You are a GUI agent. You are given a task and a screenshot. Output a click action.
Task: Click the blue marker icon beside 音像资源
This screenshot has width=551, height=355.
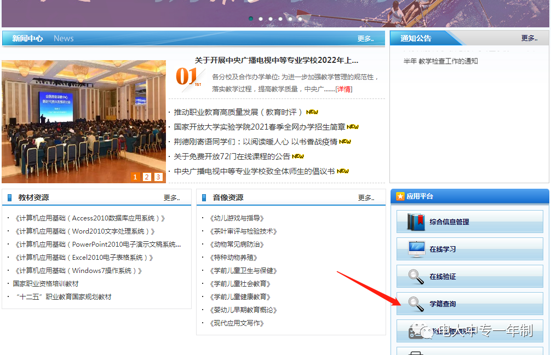coord(204,197)
